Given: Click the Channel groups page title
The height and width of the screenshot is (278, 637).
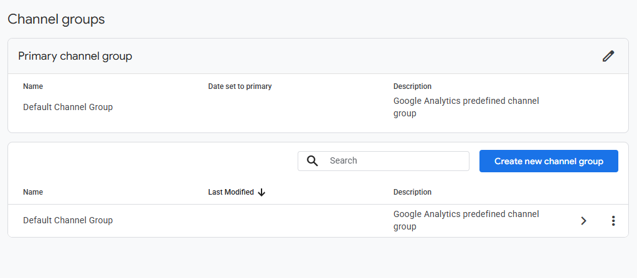Looking at the screenshot, I should pyautogui.click(x=56, y=19).
